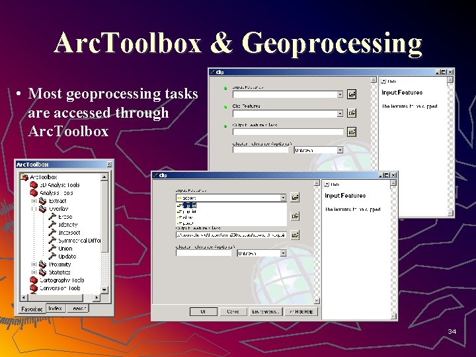Click parameters scroll up arrow in back Clip window

(374, 80)
